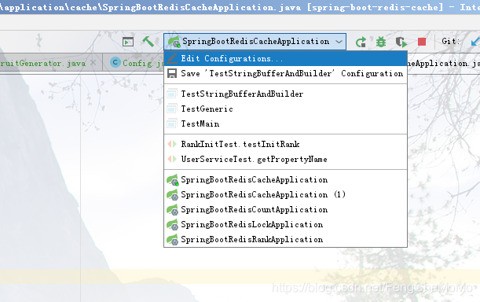The width and height of the screenshot is (480, 302).
Task: Click the floppy disk save icon
Action: click(x=172, y=74)
